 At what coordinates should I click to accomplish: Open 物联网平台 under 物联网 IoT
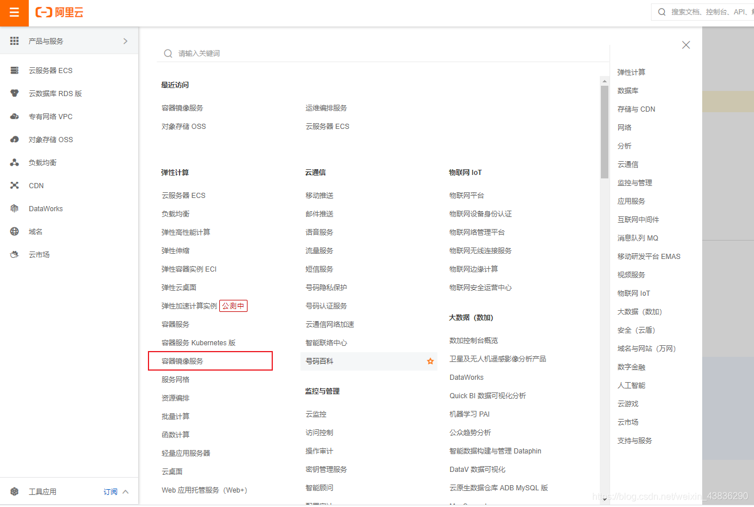click(x=467, y=195)
